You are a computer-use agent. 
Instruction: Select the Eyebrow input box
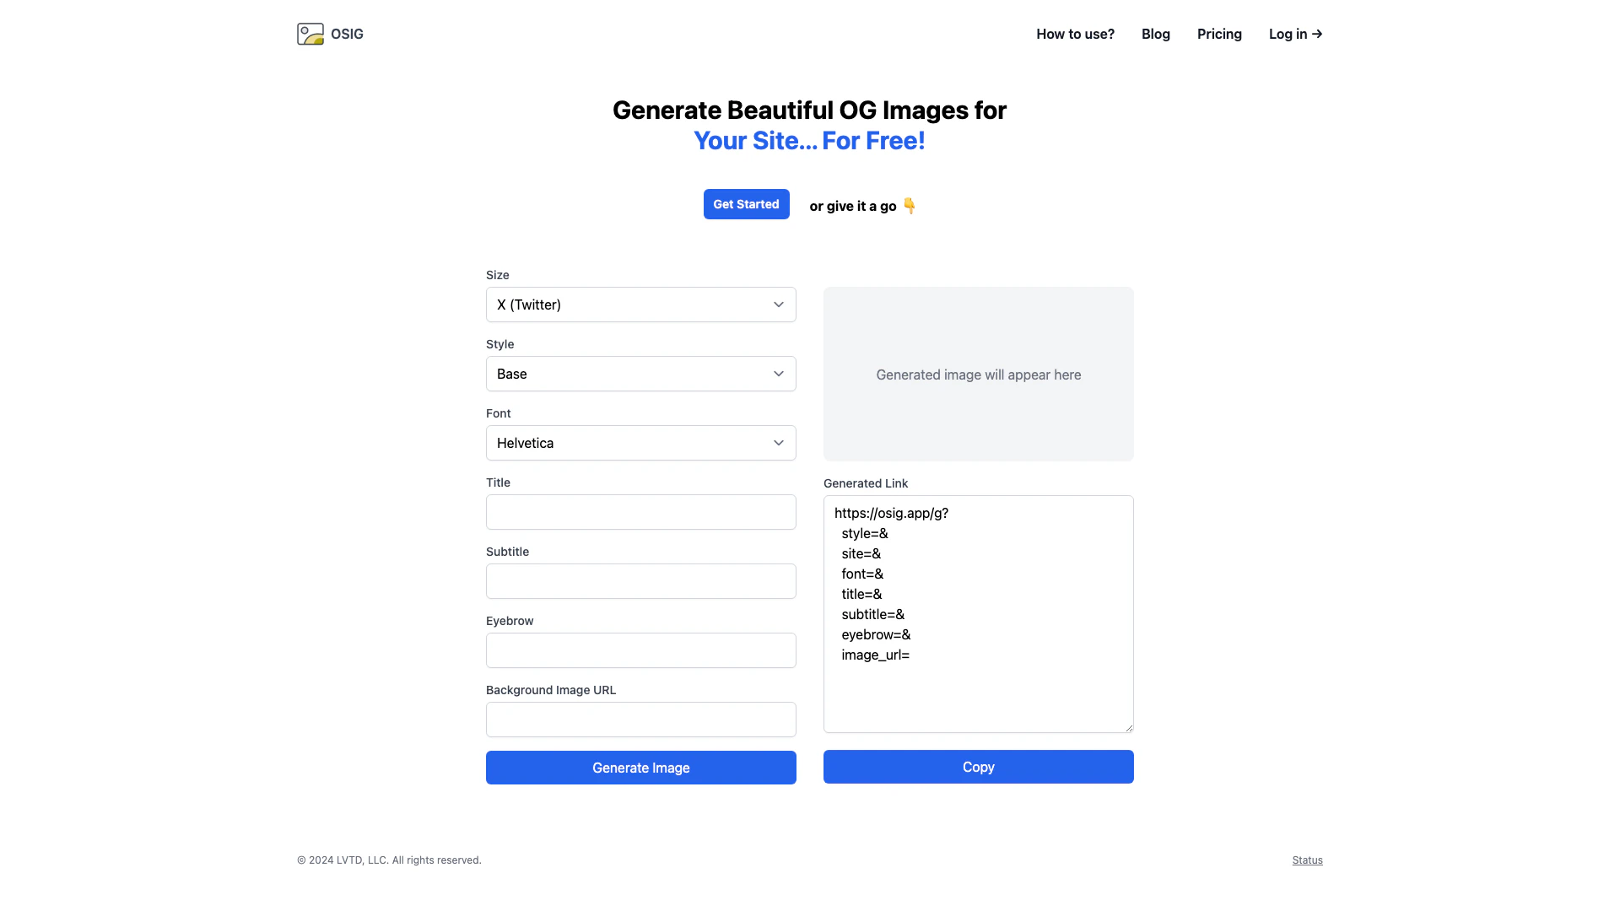(x=640, y=650)
